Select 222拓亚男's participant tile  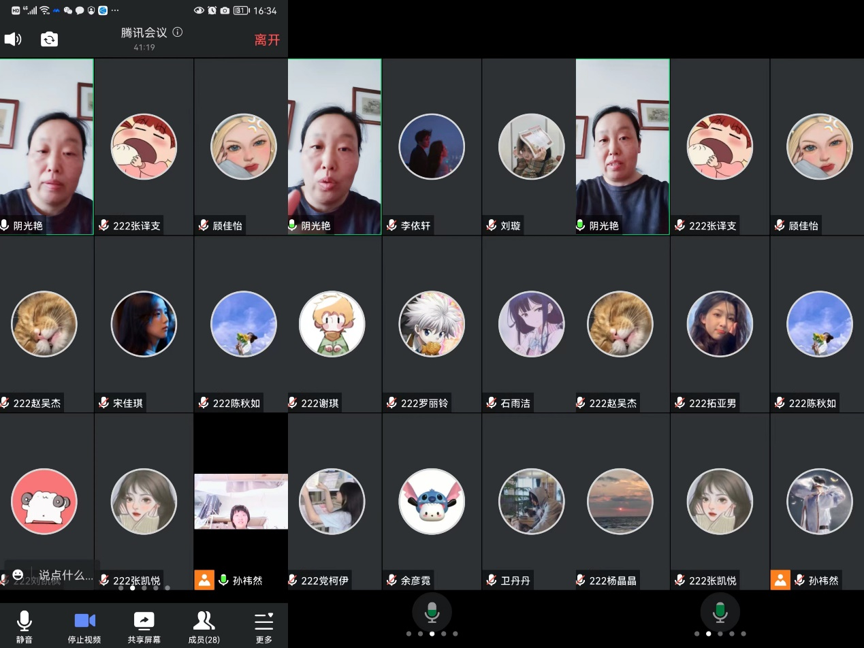tap(720, 324)
